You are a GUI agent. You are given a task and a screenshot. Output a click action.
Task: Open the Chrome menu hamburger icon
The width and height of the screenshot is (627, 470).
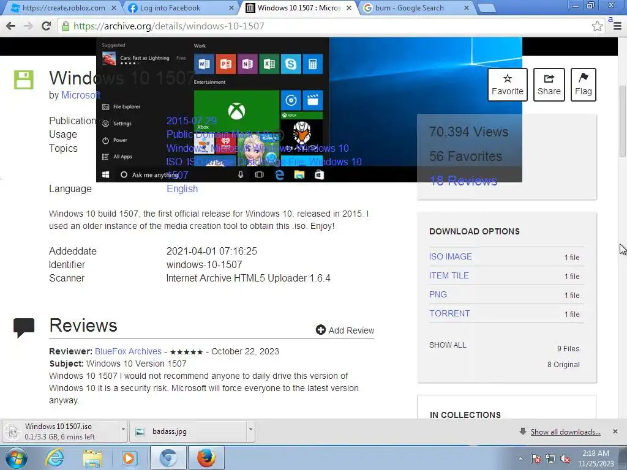coord(617,26)
